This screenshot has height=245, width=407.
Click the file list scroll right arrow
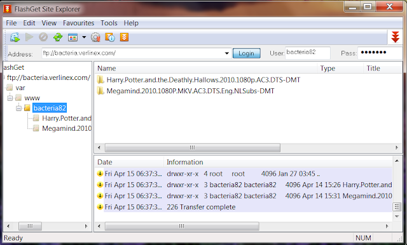click(397, 148)
